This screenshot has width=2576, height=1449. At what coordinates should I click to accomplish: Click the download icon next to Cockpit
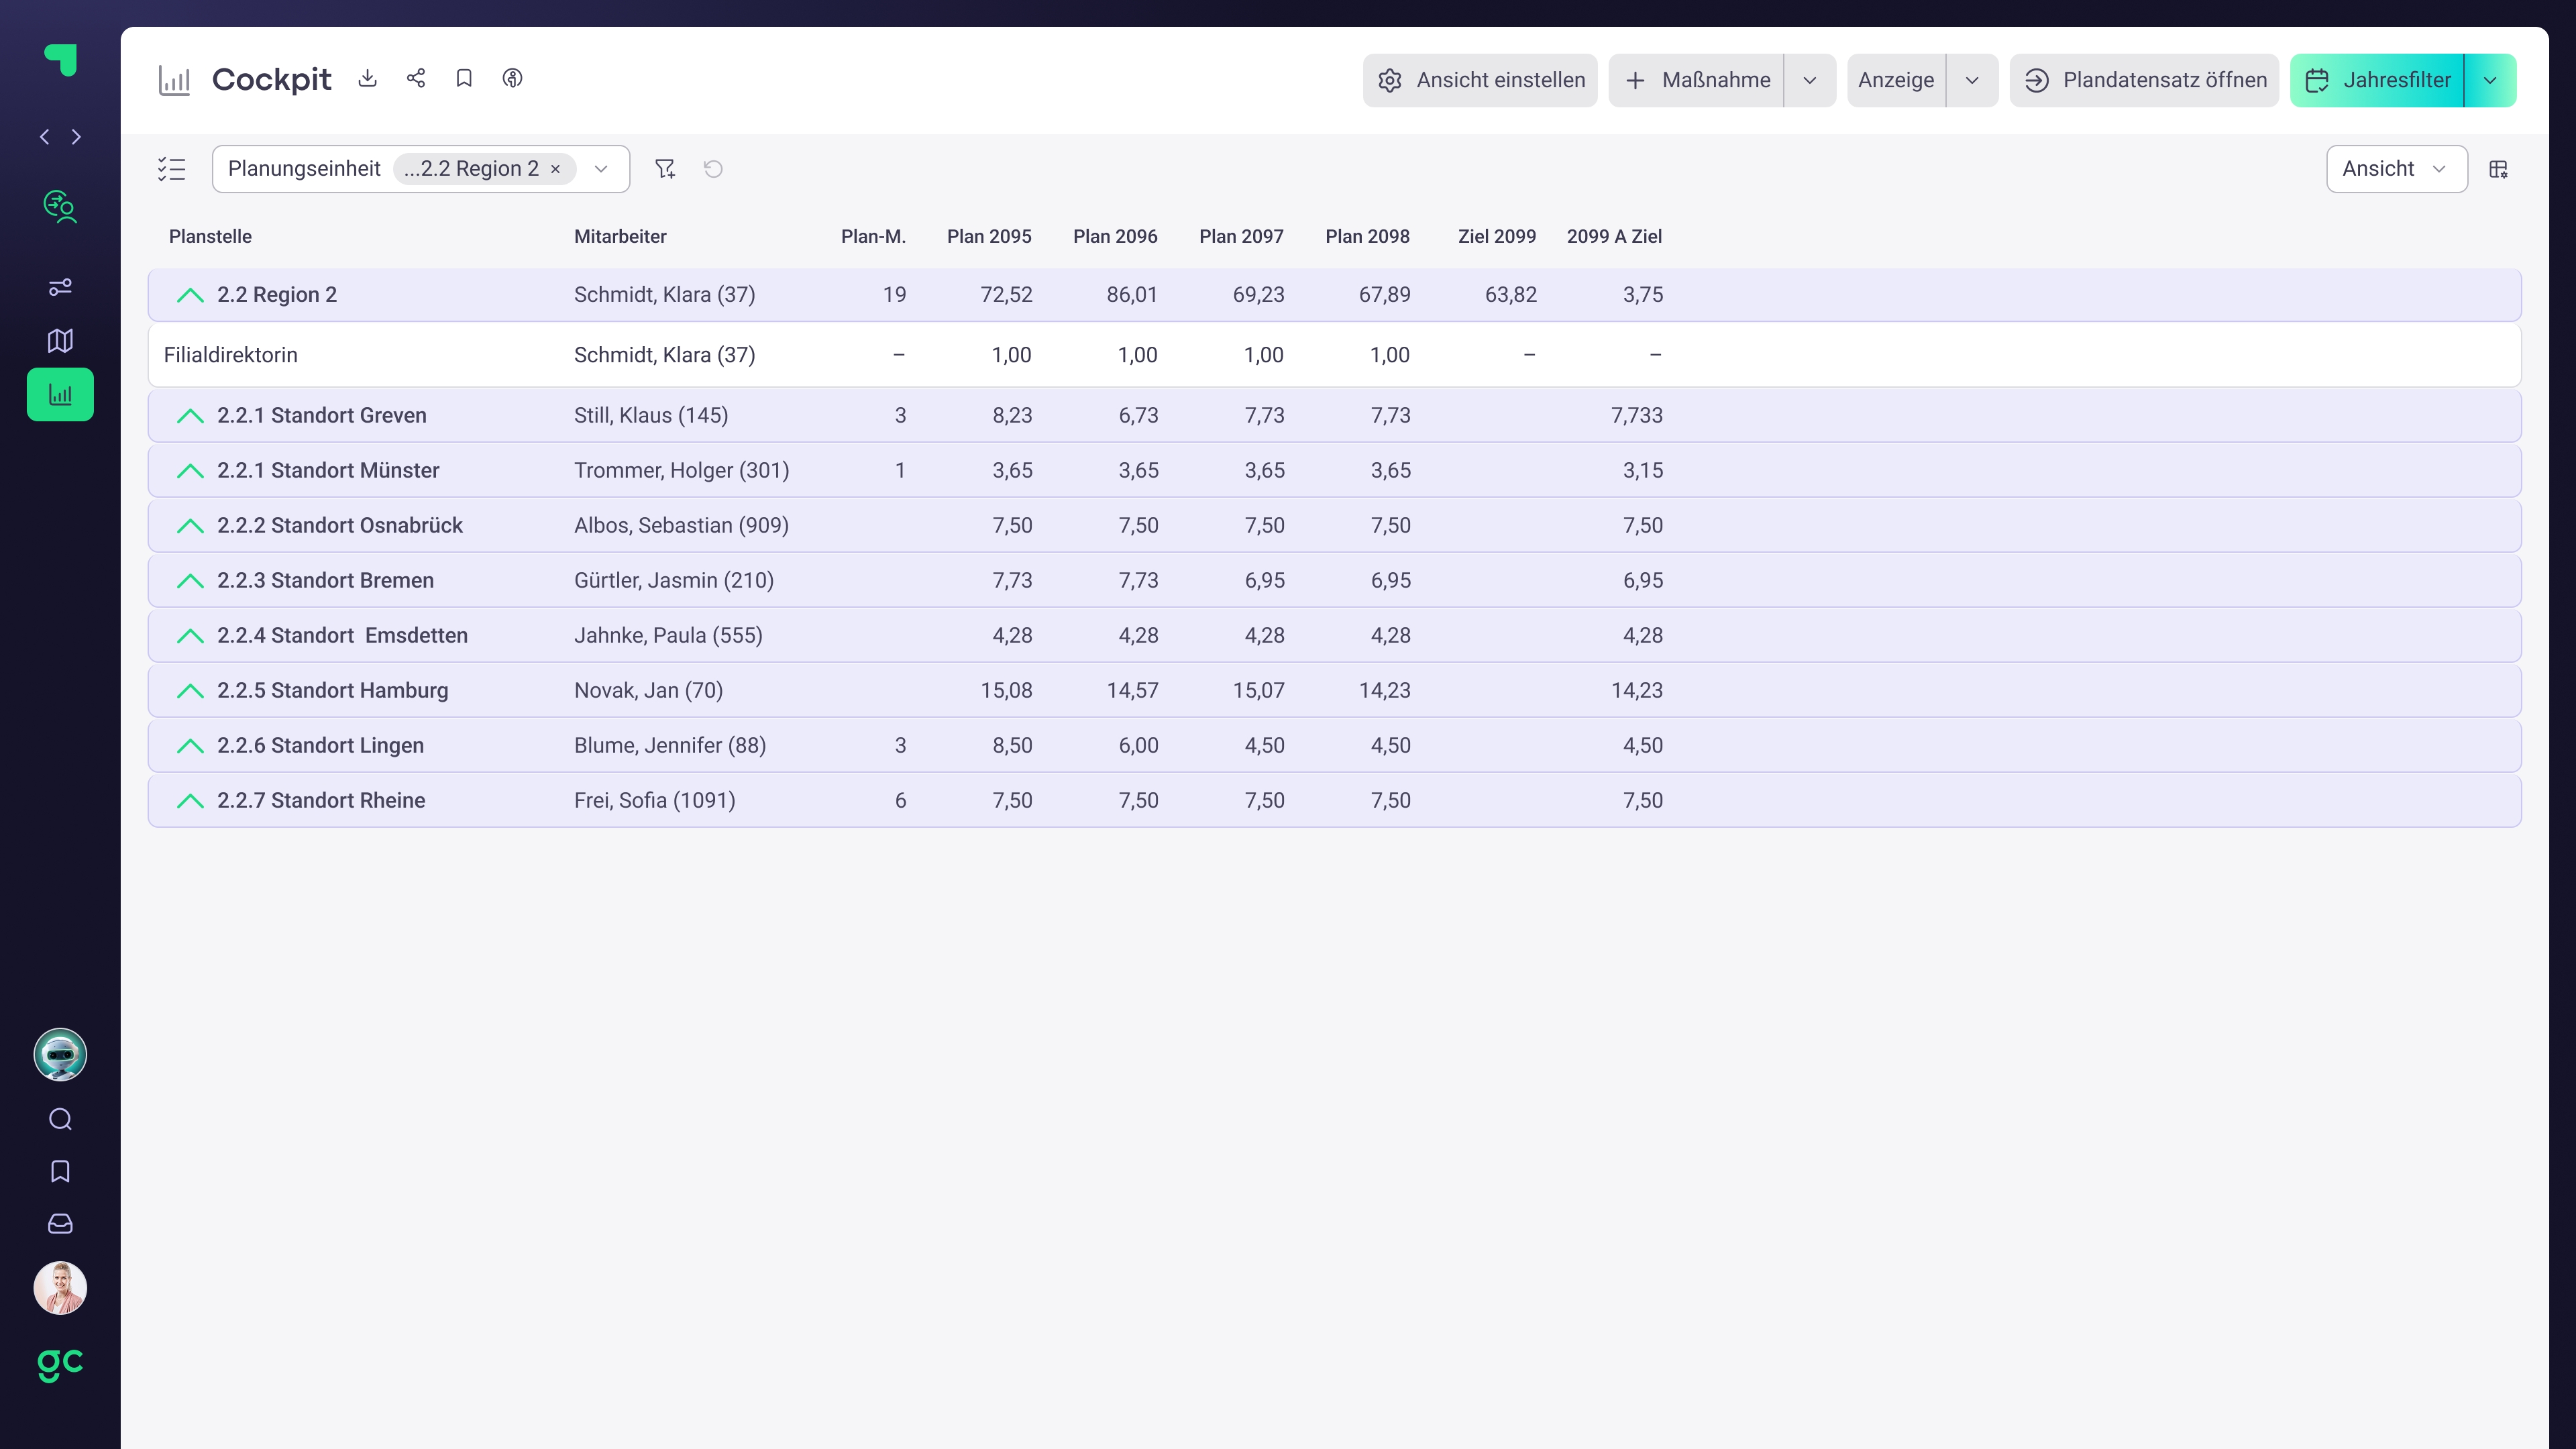pyautogui.click(x=367, y=78)
